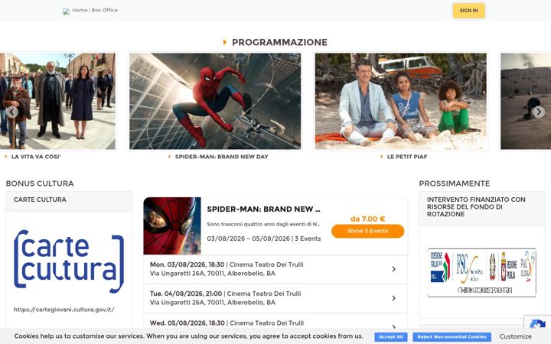The image size is (551, 344).
Task: Click the BONUS CULTURA heading
Action: [x=40, y=183]
